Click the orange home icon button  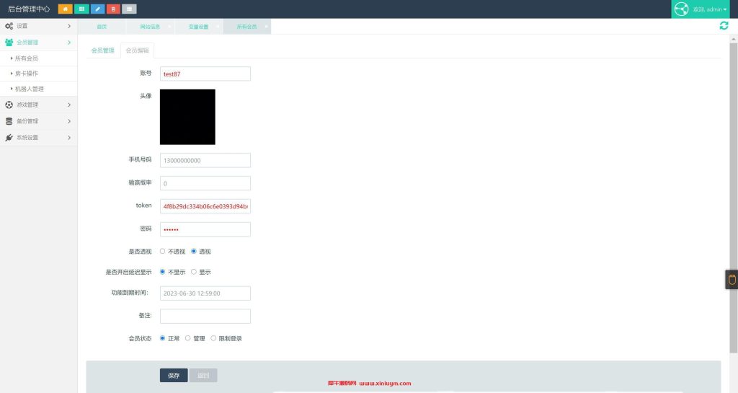(66, 9)
